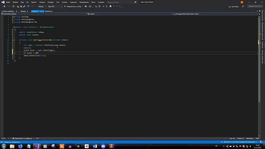Close the Collect.cs tab
This screenshot has width=265, height=149.
[x=43, y=11]
